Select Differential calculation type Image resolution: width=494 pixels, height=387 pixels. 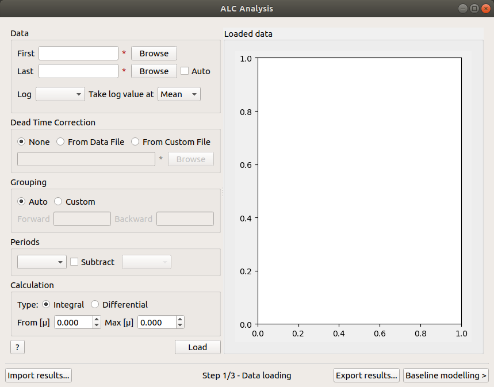tap(95, 305)
